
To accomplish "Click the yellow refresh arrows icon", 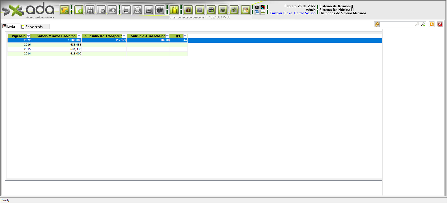I will pos(377,24).
